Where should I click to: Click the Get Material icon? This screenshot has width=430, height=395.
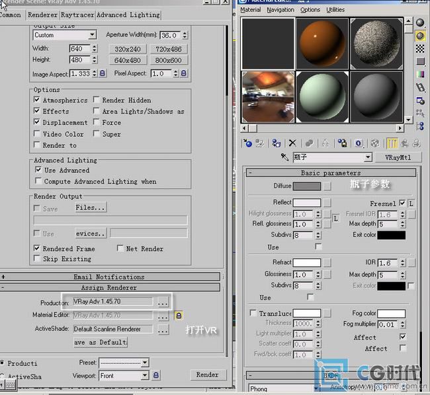click(247, 143)
